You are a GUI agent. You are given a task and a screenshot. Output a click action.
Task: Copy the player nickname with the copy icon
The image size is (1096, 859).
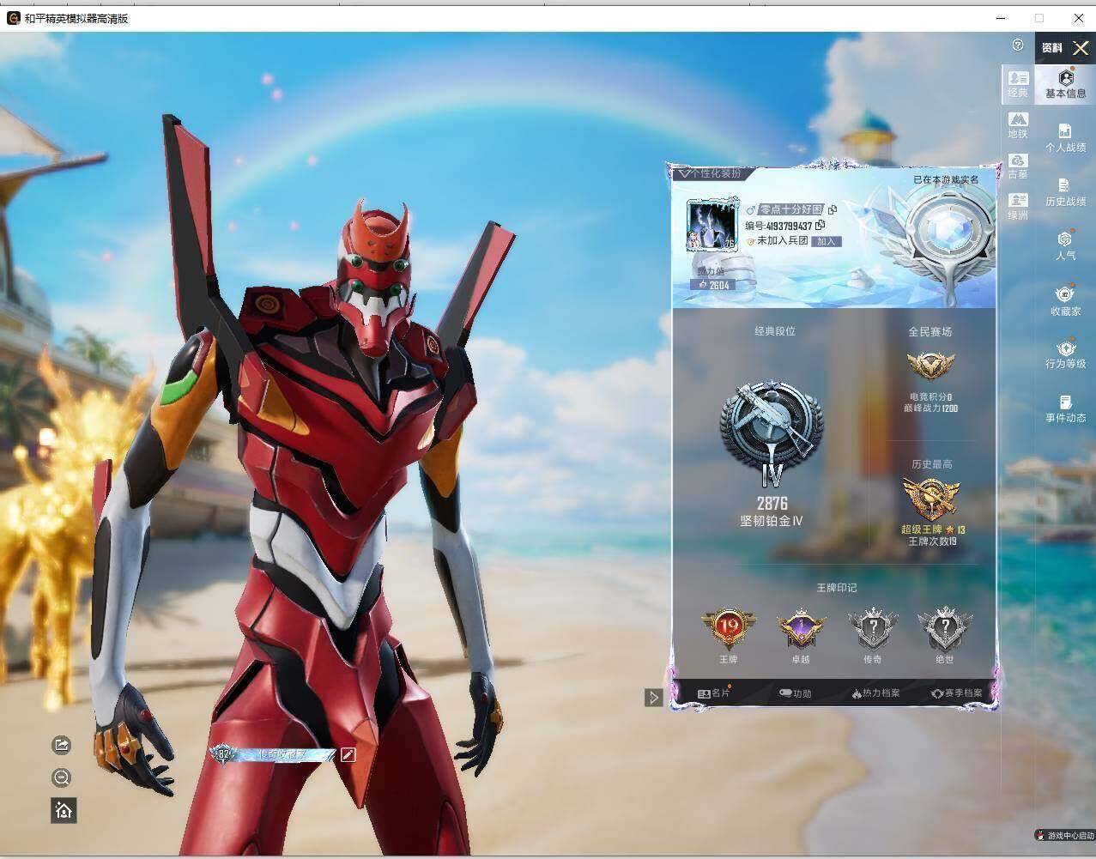pyautogui.click(x=832, y=209)
